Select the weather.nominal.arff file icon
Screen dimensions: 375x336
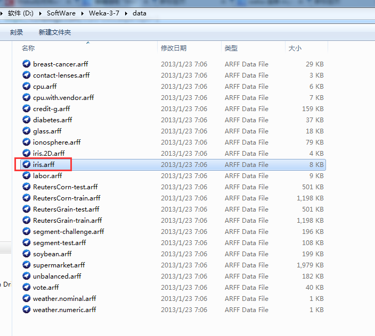(x=26, y=298)
